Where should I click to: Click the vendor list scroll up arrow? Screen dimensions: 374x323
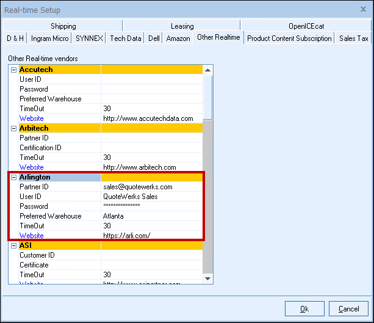tap(208, 70)
